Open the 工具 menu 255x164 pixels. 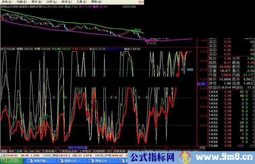(x=79, y=2)
